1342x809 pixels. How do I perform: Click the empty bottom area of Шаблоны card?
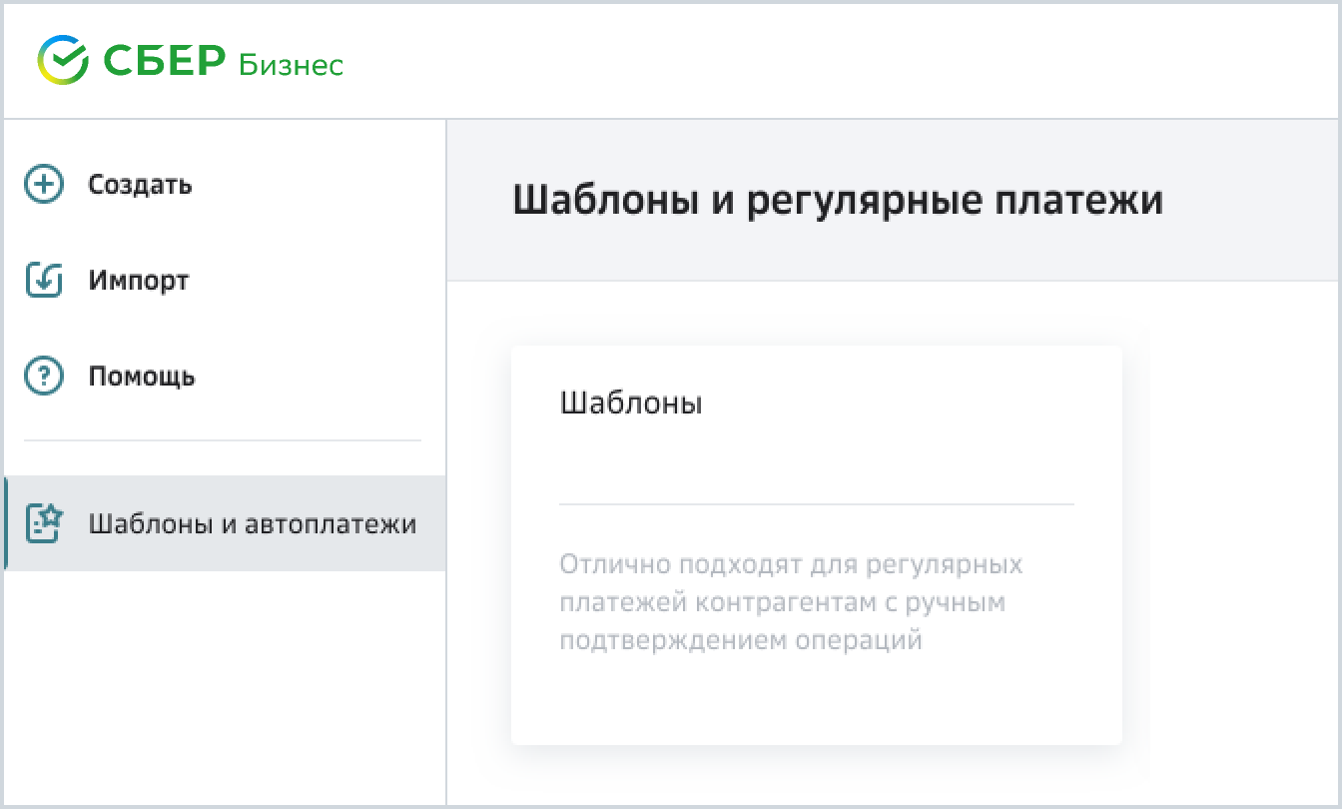point(816,699)
